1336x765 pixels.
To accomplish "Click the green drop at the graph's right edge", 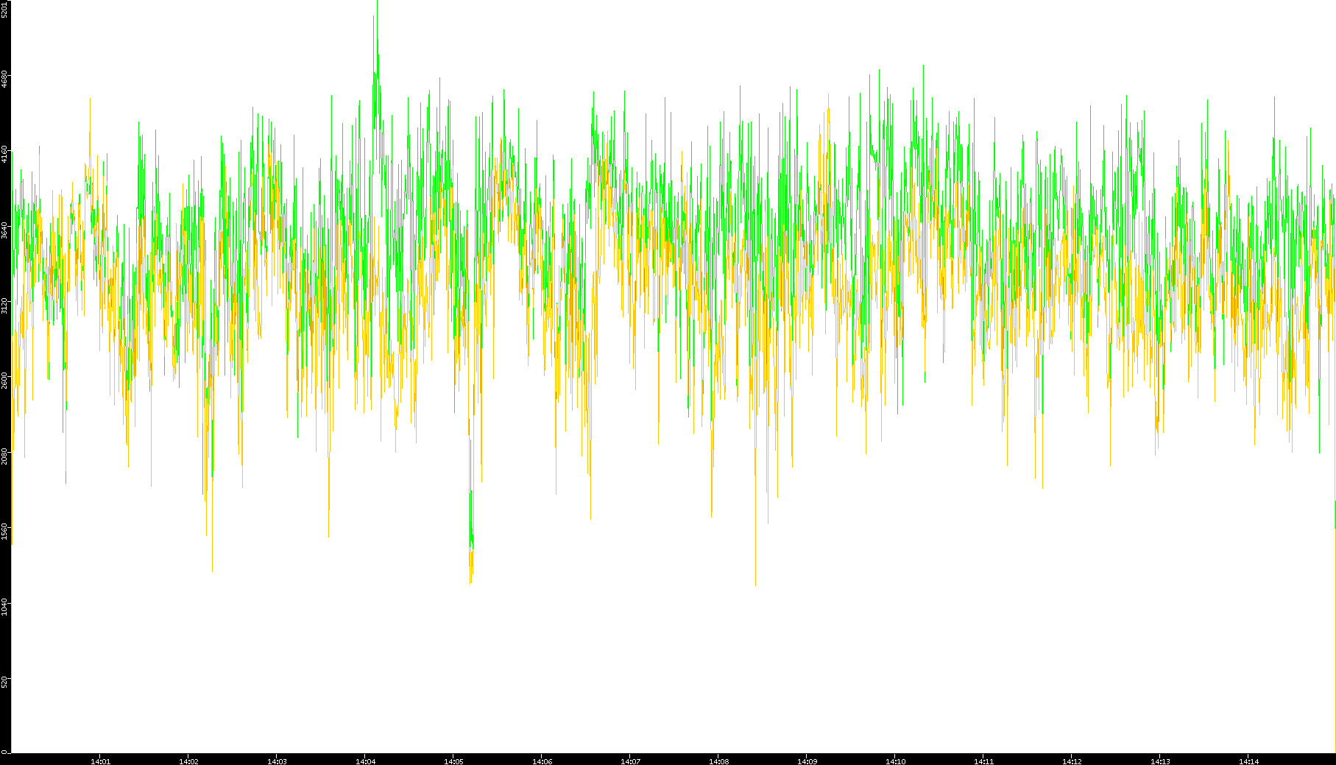I will pyautogui.click(x=1334, y=514).
